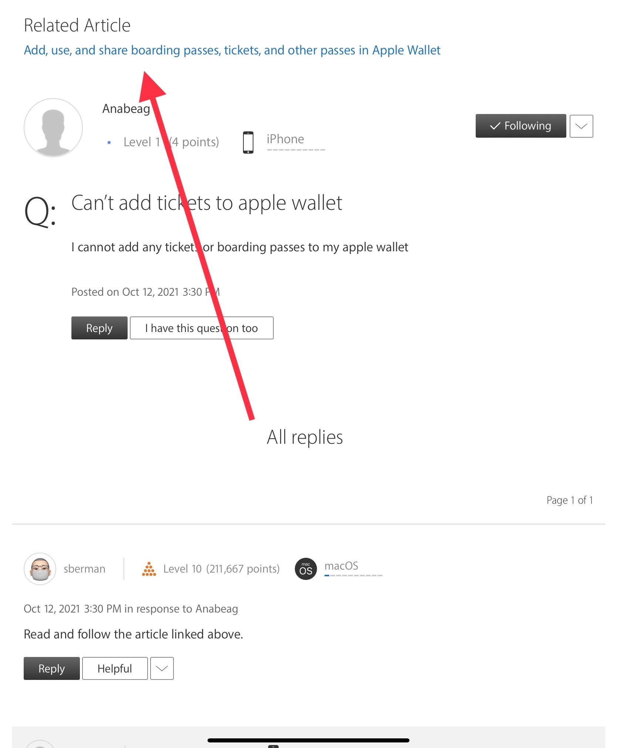View the sberman username profile
617x748 pixels.
coord(84,569)
